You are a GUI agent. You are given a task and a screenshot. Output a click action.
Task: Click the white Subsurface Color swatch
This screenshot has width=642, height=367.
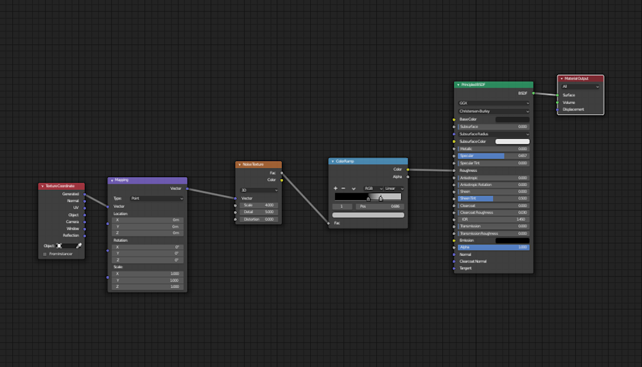coord(512,142)
